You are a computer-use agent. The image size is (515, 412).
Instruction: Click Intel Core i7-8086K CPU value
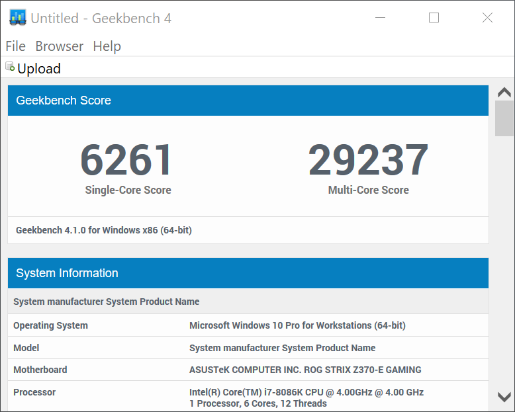tap(306, 392)
